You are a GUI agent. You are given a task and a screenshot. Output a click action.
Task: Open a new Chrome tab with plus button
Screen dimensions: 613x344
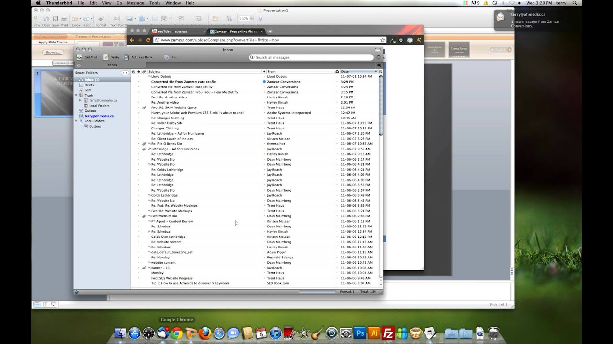270,32
